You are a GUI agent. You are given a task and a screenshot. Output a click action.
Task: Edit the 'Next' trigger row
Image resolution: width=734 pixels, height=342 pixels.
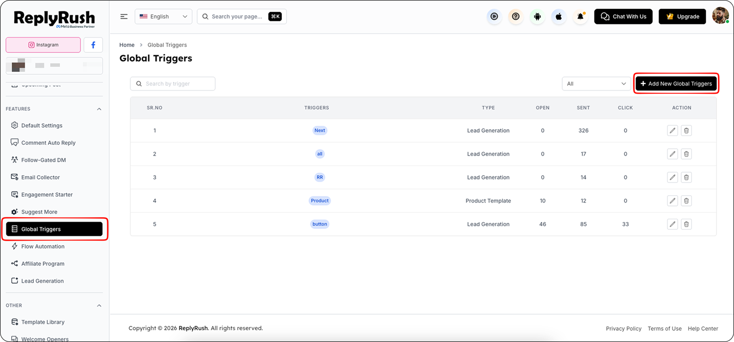pos(673,131)
